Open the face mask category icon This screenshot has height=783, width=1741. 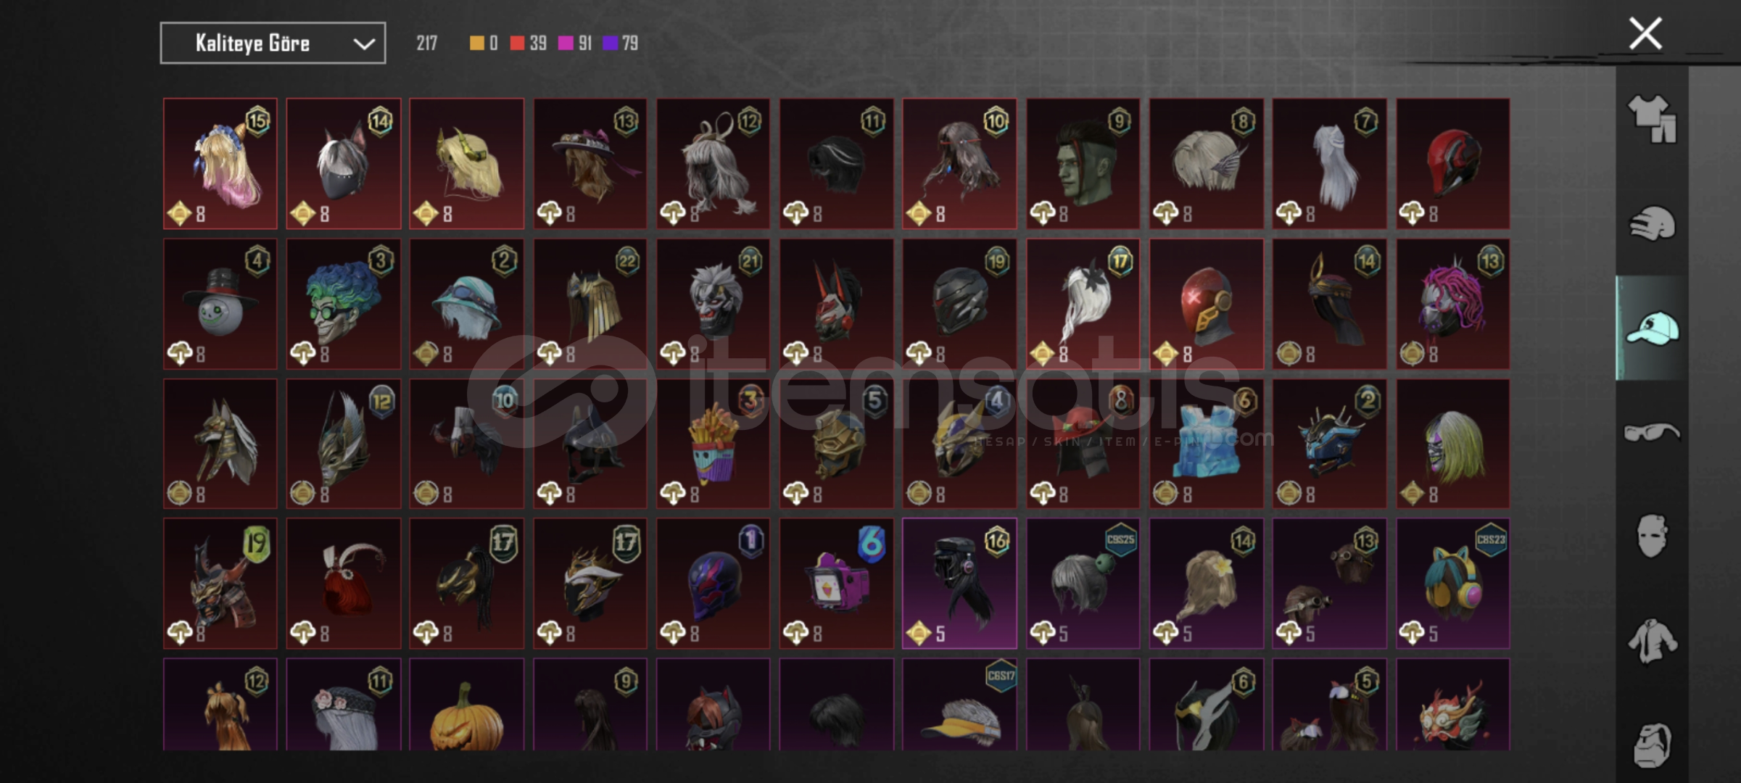[1652, 536]
